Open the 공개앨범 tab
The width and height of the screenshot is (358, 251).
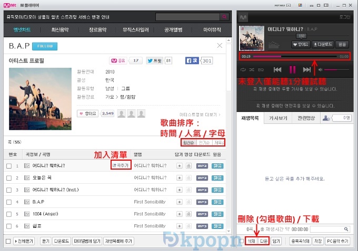pos(173,29)
